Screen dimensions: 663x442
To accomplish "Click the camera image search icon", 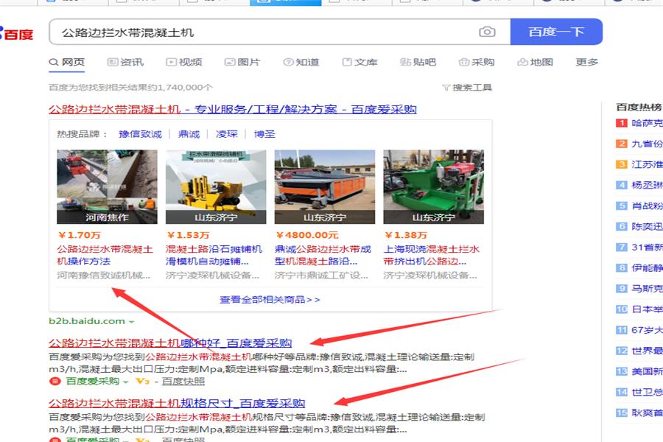I will tap(487, 32).
